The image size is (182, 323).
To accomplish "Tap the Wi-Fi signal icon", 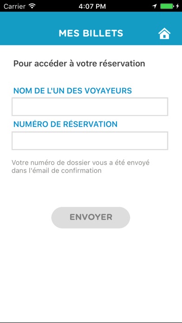I will (32, 6).
